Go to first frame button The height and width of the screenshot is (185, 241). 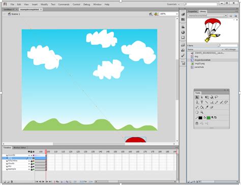pos(37,181)
